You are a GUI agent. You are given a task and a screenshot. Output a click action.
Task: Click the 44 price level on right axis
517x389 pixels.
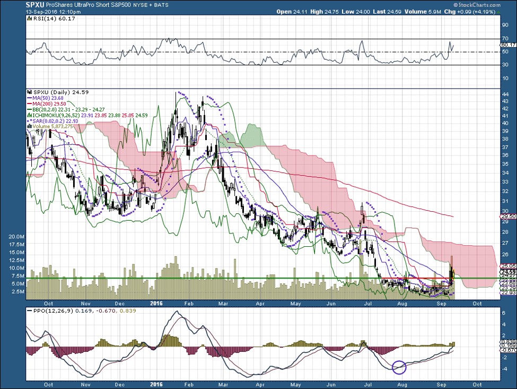505,94
